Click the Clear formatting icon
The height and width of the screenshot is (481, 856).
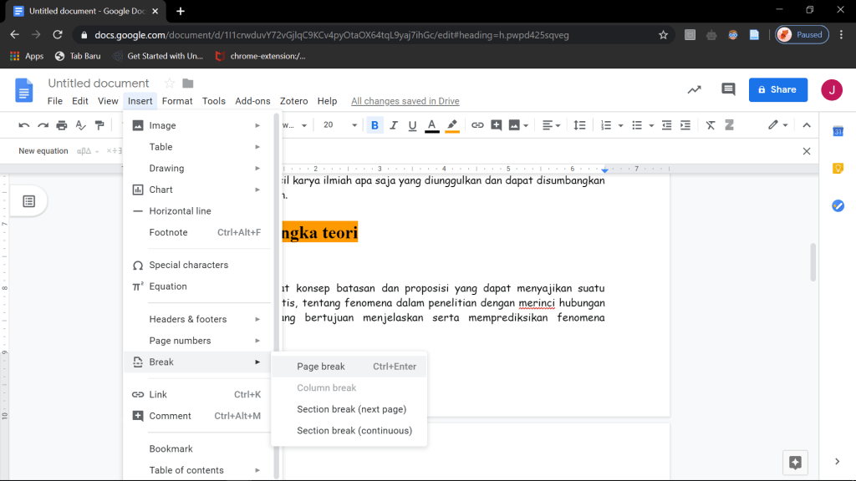[711, 125]
